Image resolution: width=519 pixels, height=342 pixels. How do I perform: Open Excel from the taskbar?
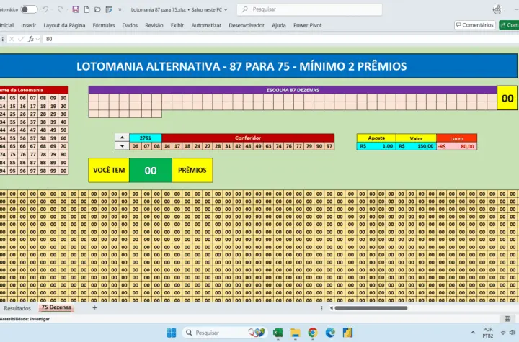point(278,333)
